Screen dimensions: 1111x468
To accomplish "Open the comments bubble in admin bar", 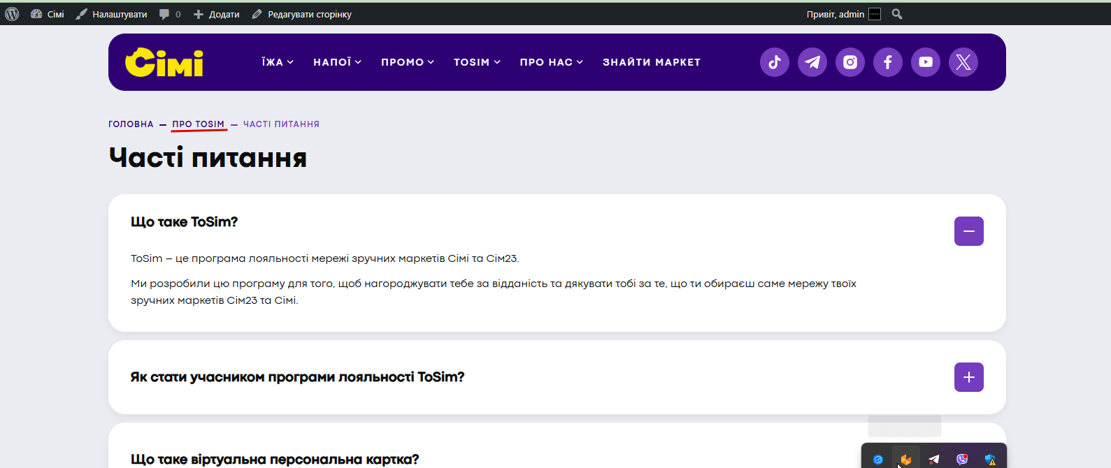I will pyautogui.click(x=170, y=14).
